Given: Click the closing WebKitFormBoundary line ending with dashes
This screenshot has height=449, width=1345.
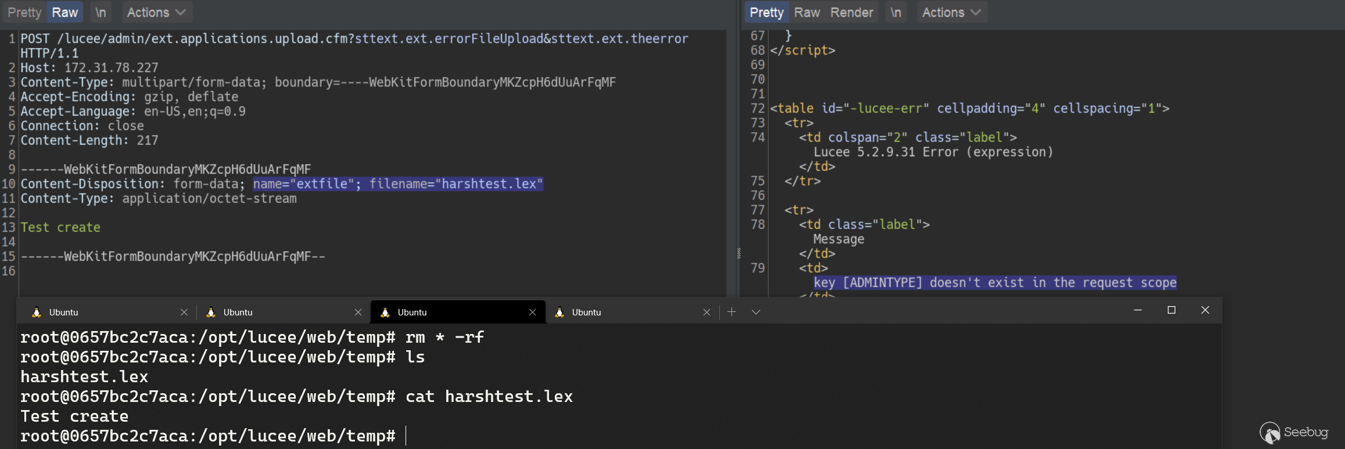Looking at the screenshot, I should click(173, 256).
